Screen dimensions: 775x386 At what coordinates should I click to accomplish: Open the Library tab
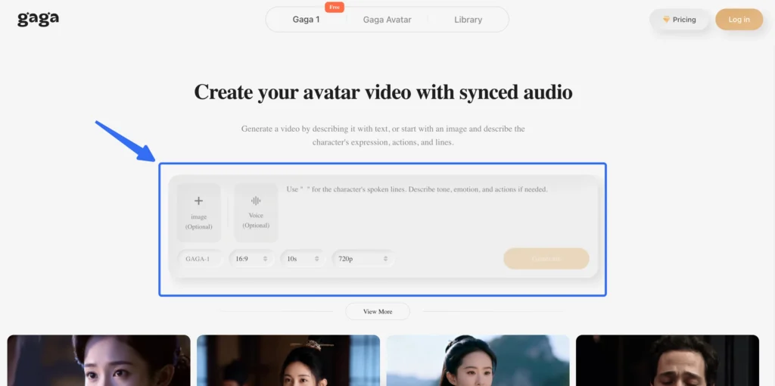468,20
